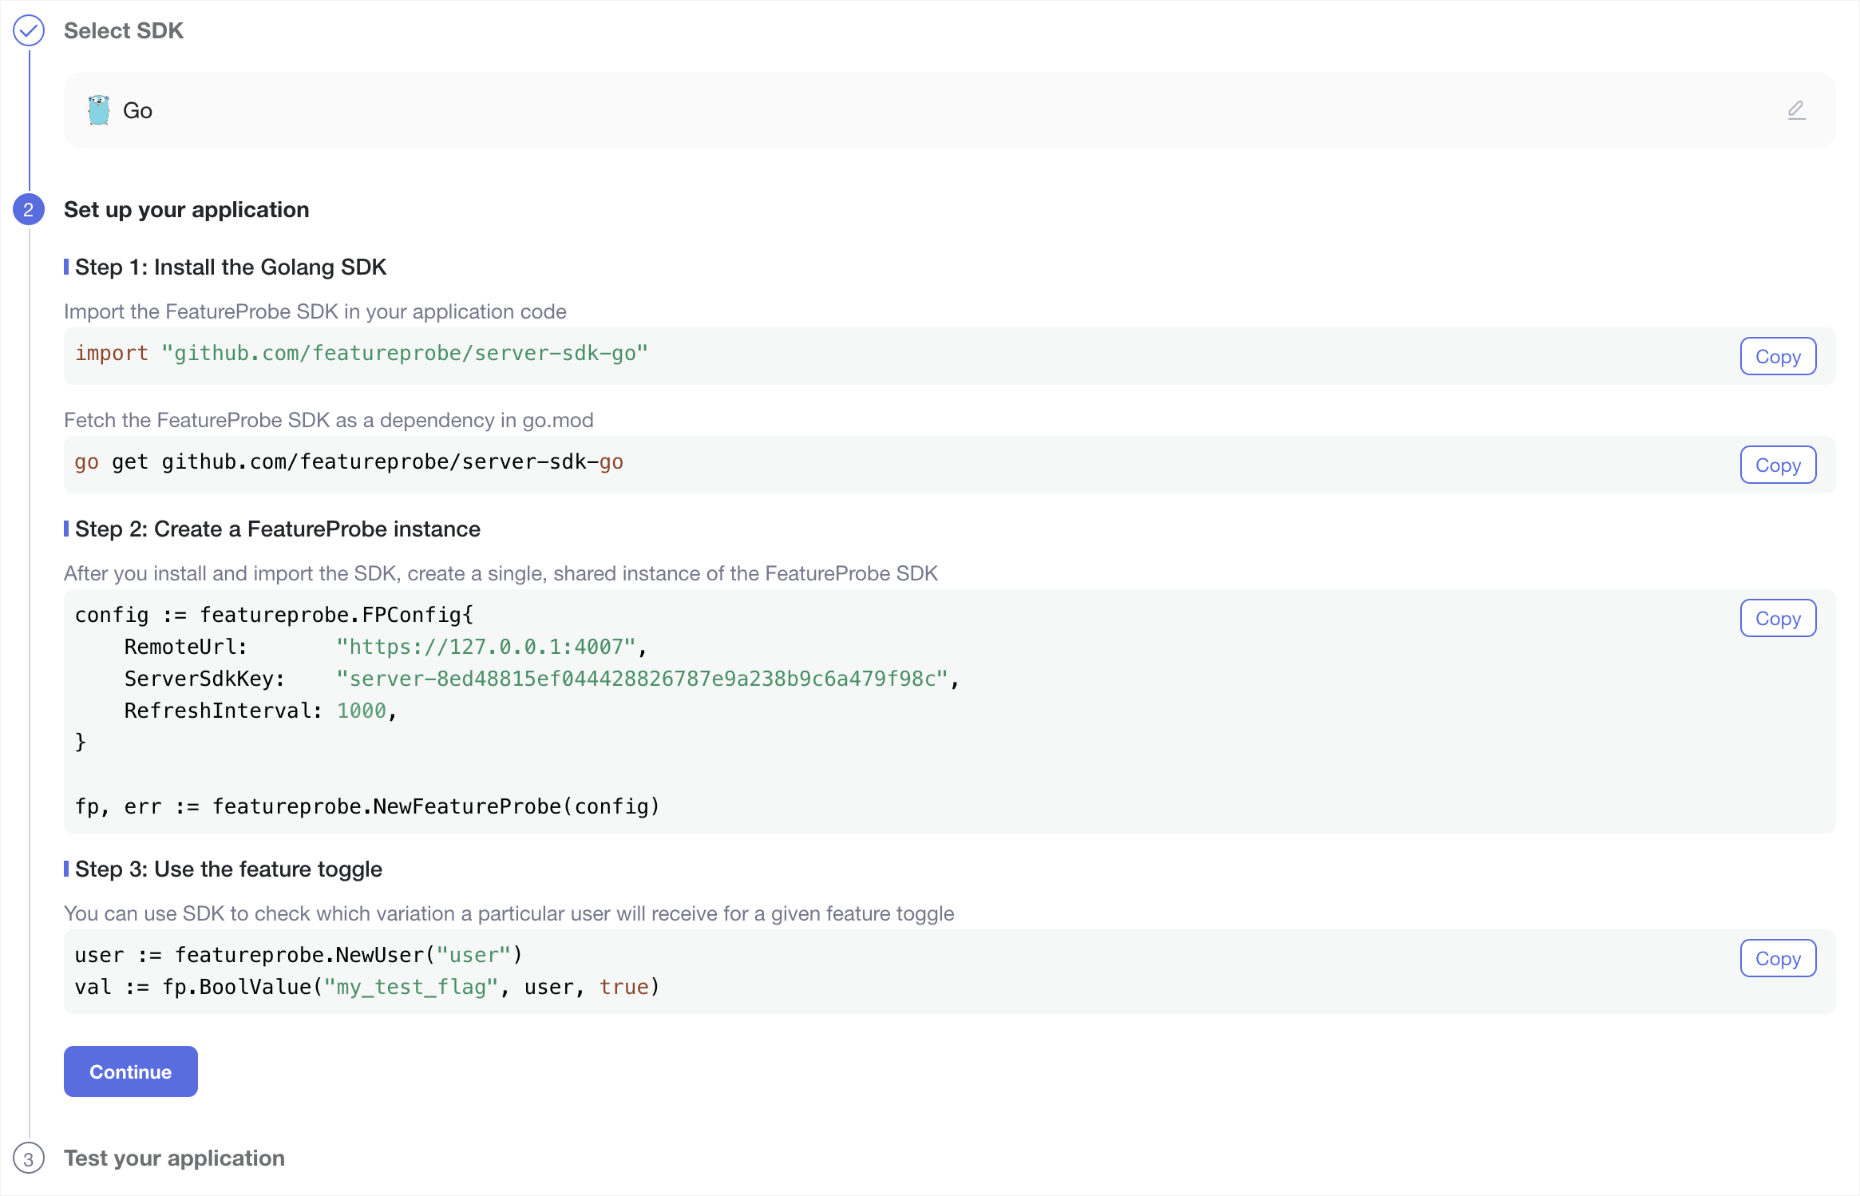
Task: Click the RemoteUrl value in code
Action: tap(485, 648)
